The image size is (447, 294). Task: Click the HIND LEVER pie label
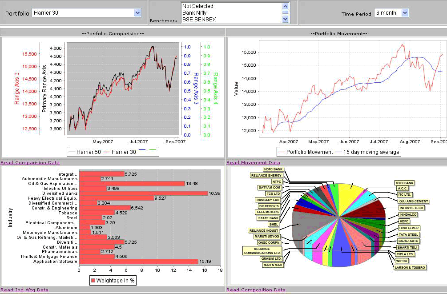[x=409, y=228]
